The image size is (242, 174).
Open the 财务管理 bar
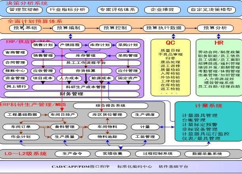[72, 94]
